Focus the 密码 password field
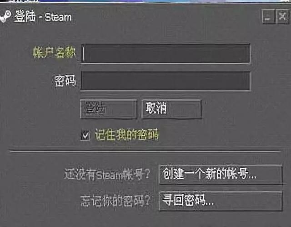Screen dimensions: 291x227 pyautogui.click(x=166, y=81)
